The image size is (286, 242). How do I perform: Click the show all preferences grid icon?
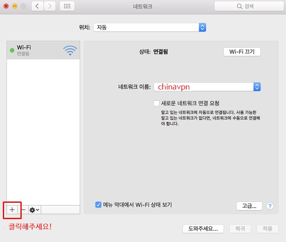[x=67, y=6]
